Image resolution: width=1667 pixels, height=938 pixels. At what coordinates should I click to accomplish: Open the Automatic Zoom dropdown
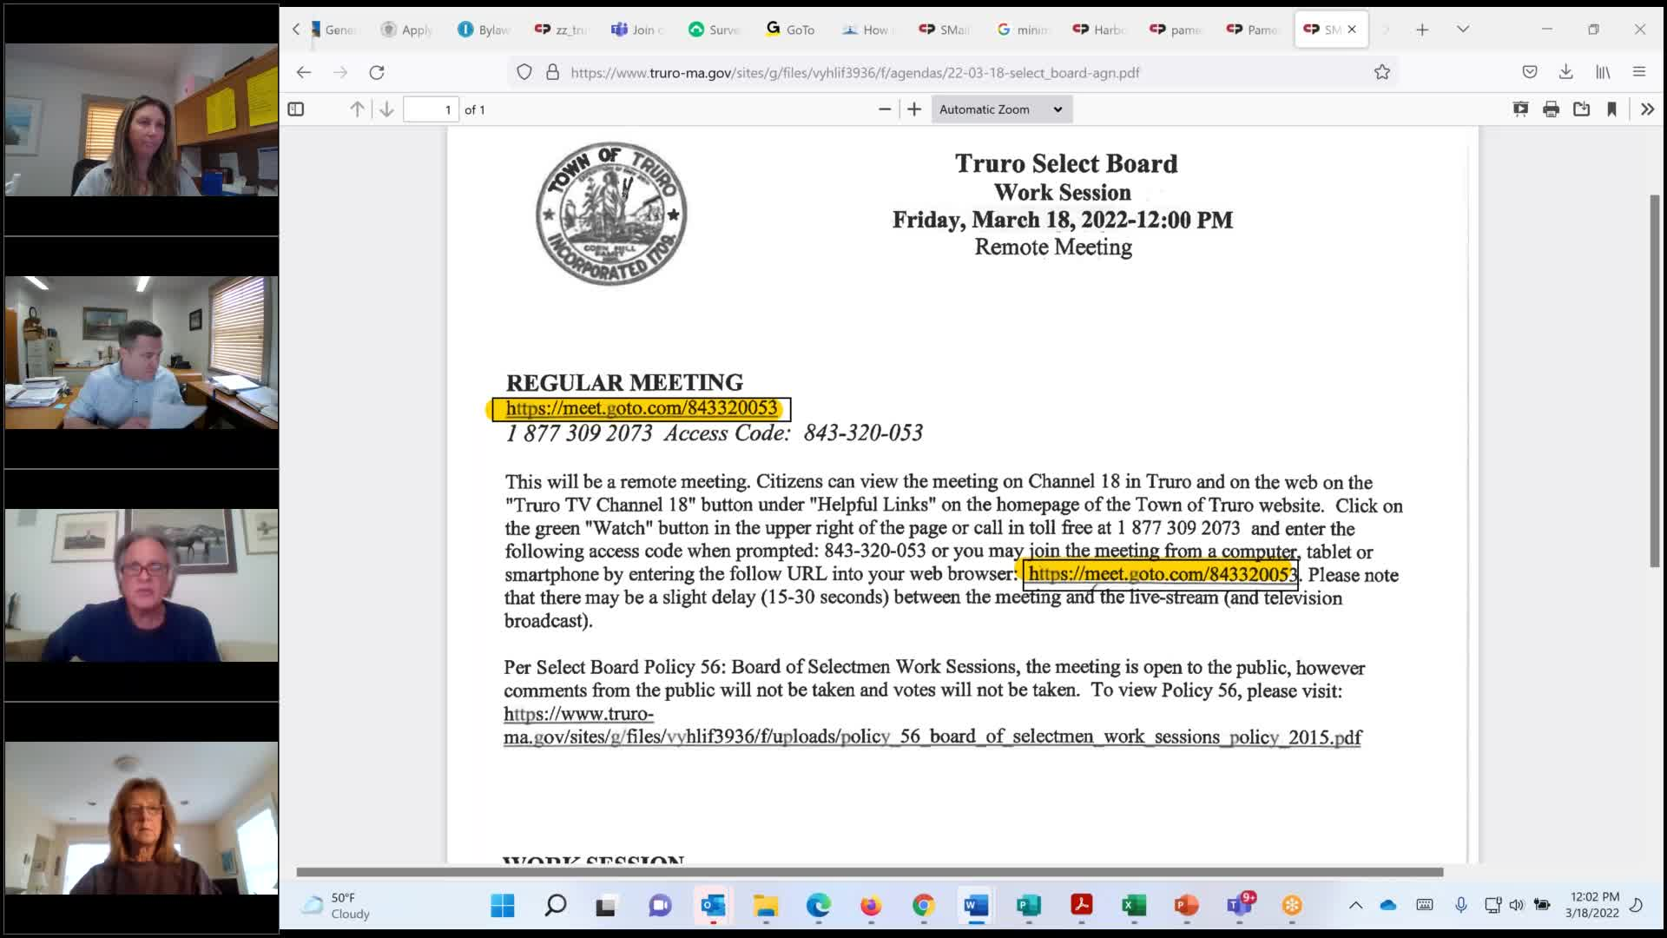click(x=1000, y=109)
